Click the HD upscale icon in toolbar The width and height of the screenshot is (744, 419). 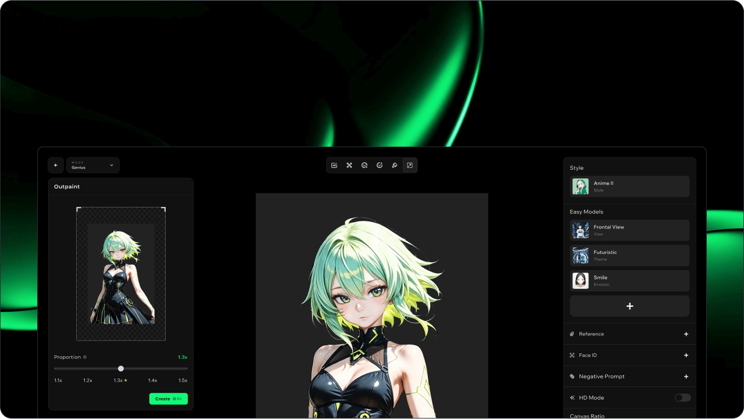point(334,166)
